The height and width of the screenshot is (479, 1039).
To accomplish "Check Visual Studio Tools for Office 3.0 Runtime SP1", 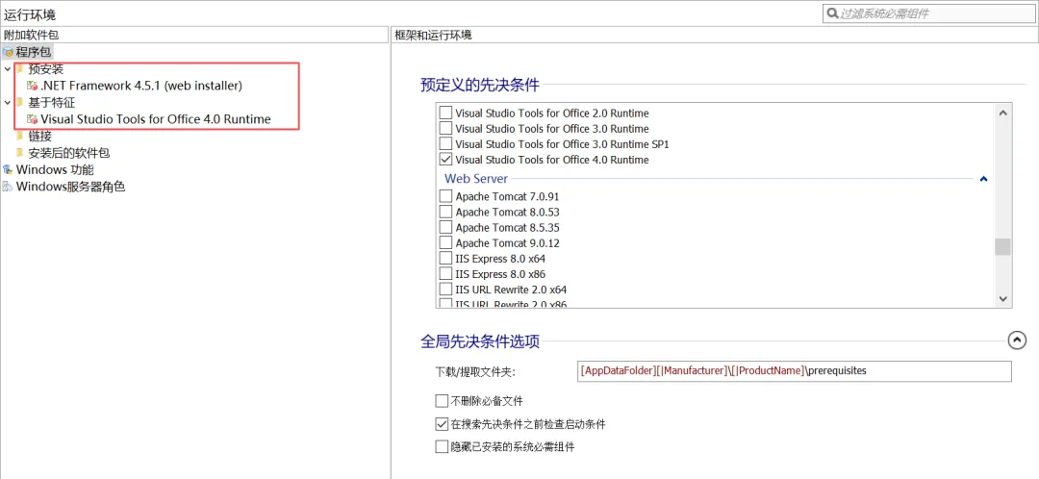I will pyautogui.click(x=446, y=143).
